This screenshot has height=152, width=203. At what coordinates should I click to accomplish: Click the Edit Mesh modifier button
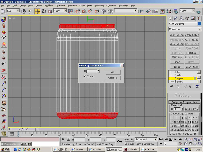(x=192, y=67)
